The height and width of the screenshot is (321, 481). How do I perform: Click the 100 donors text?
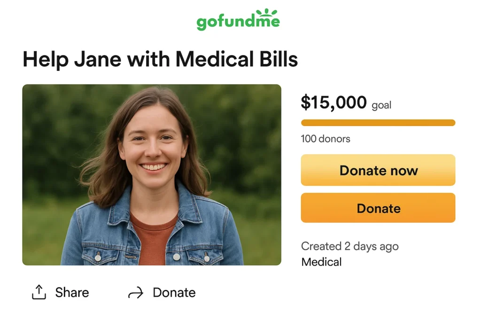pyautogui.click(x=325, y=139)
